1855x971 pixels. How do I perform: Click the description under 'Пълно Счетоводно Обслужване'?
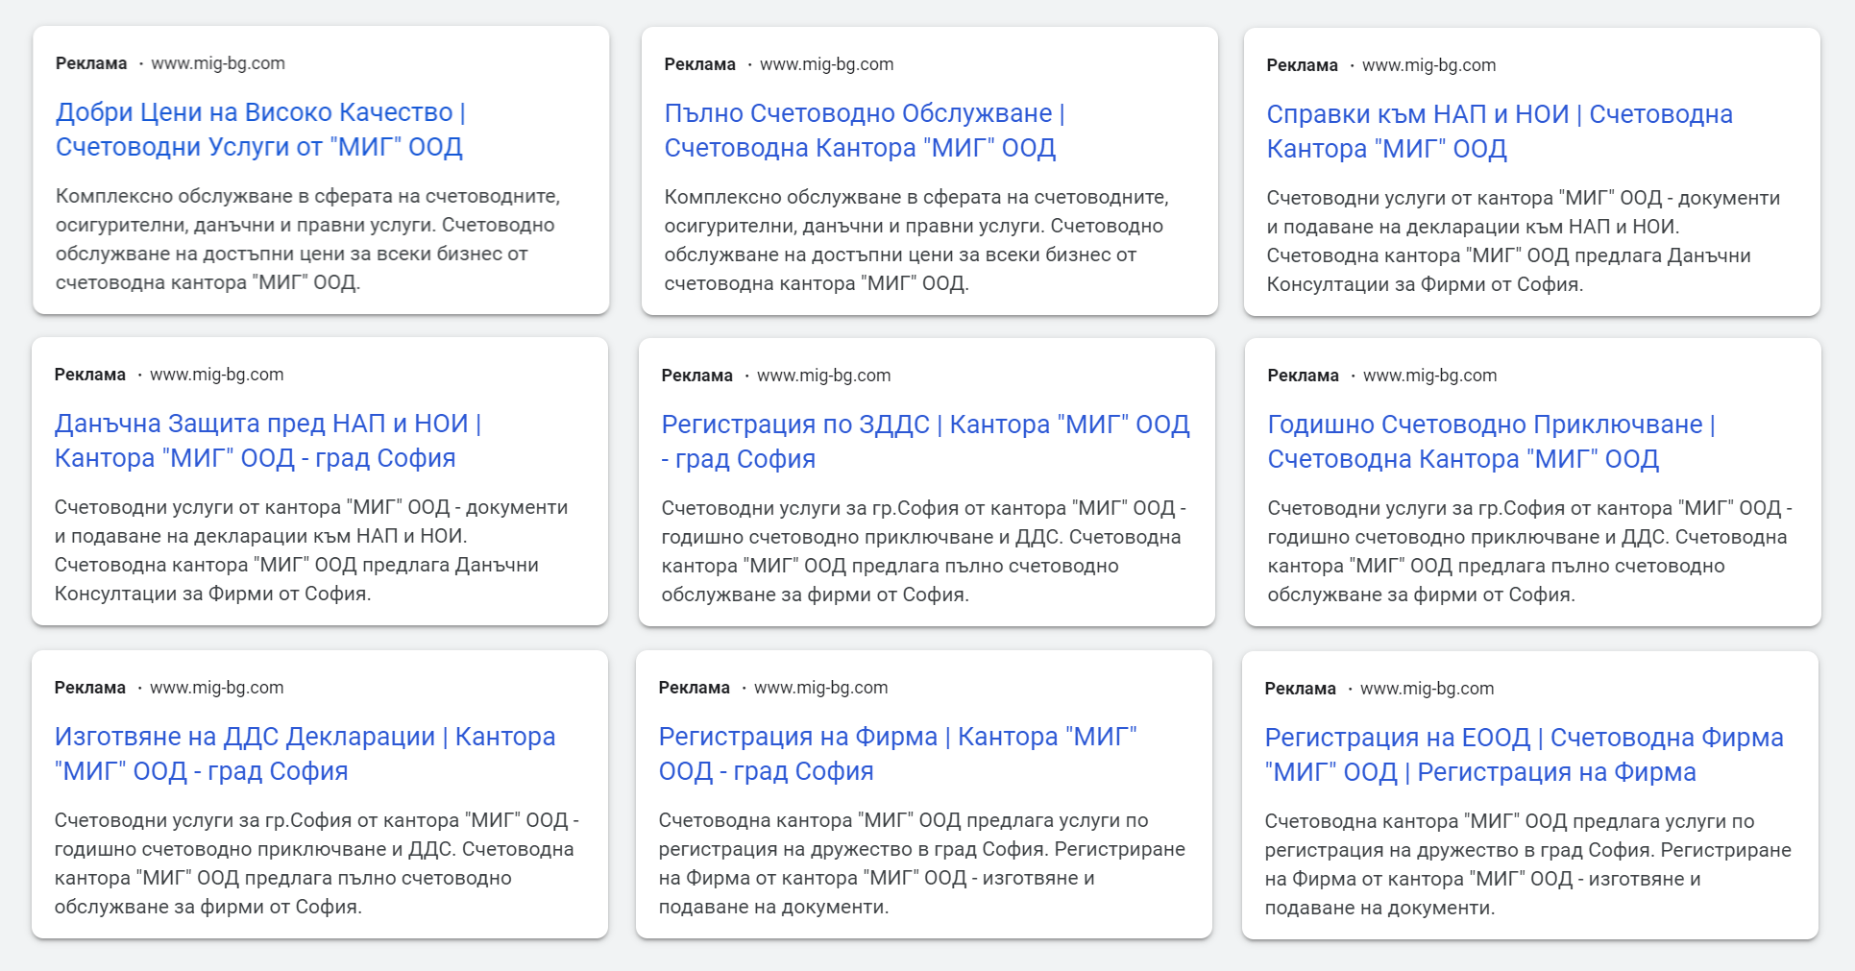[x=916, y=240]
